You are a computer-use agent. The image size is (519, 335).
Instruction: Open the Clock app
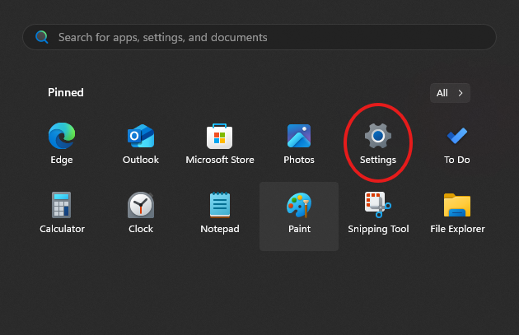coord(141,212)
